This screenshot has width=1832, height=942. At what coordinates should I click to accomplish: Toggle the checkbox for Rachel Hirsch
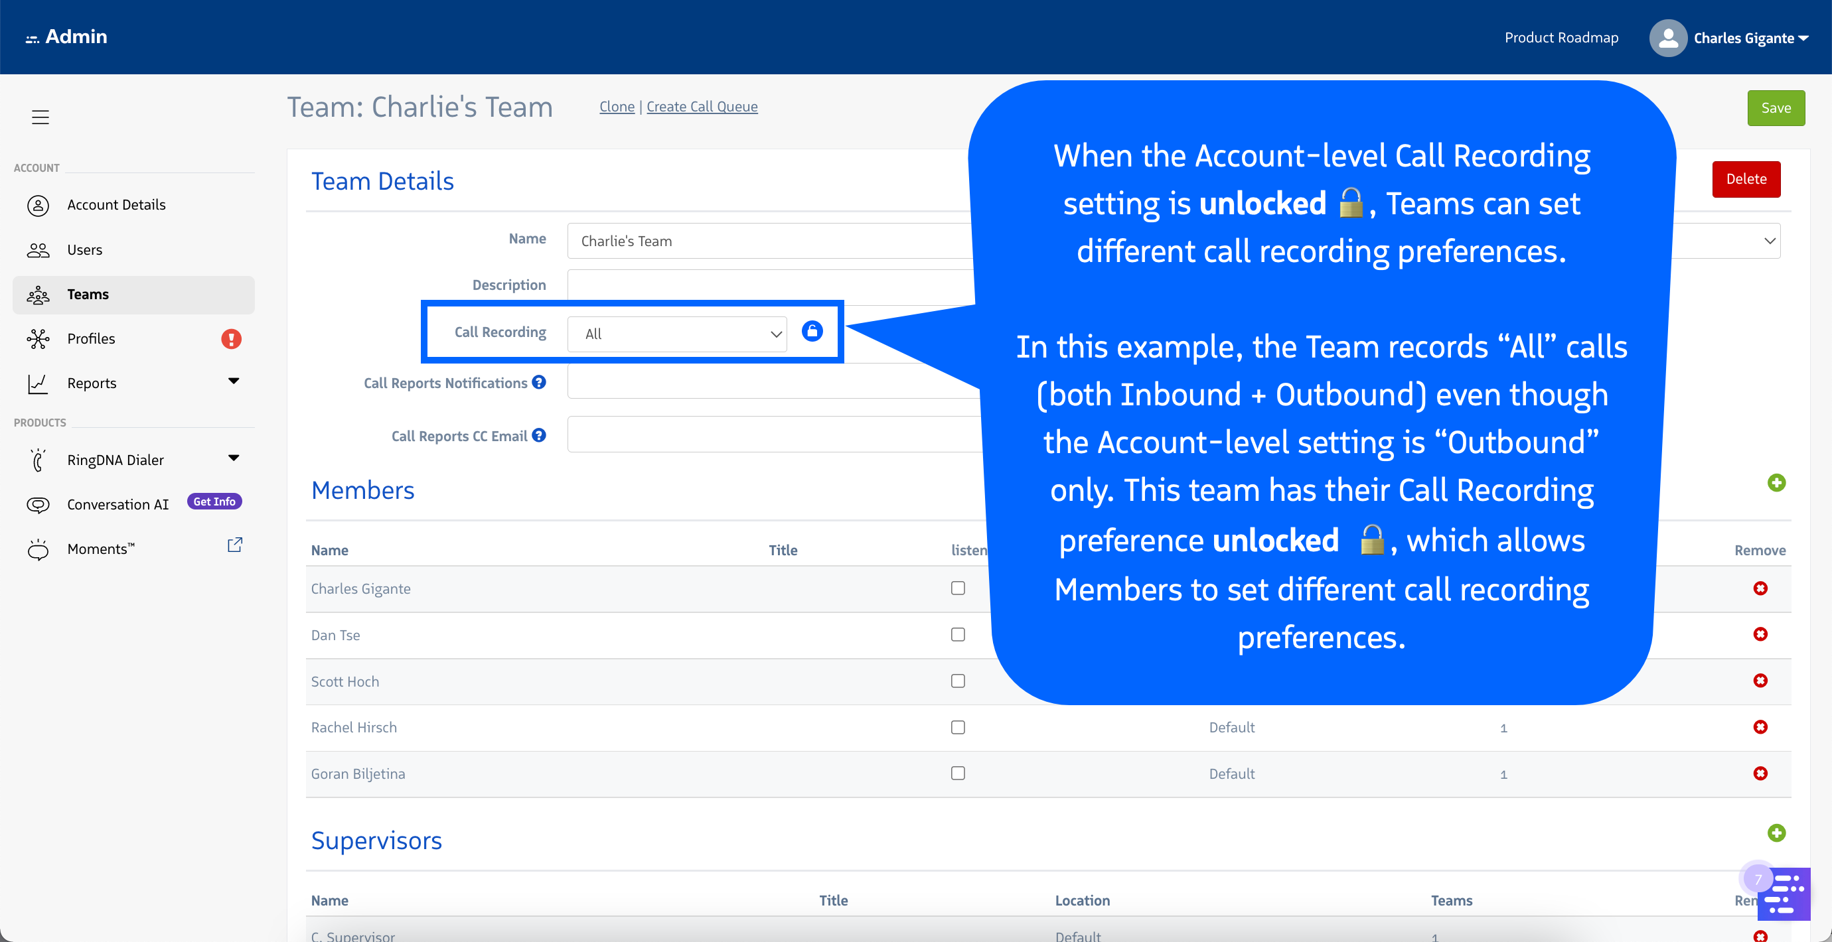coord(958,727)
